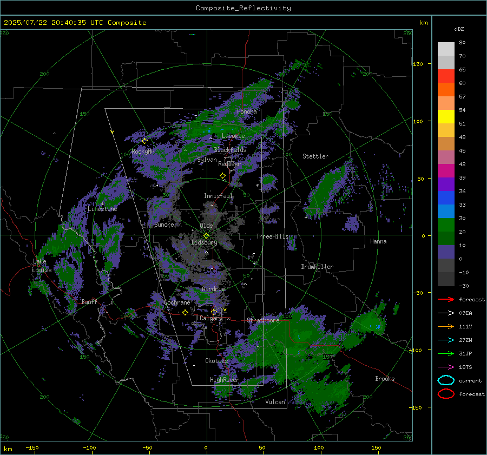Click the yellow diamond marker above Calgary

214,312
